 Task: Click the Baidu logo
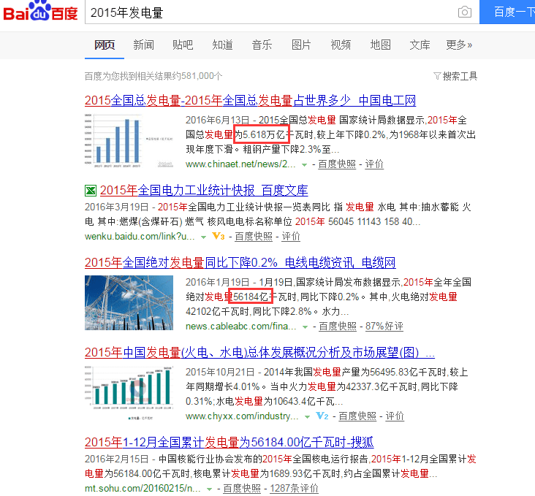40,11
